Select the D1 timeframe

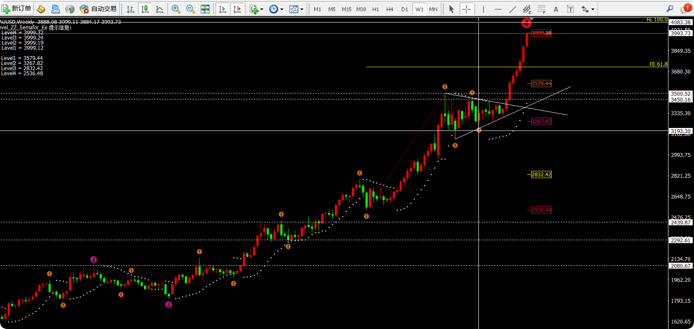coord(404,9)
